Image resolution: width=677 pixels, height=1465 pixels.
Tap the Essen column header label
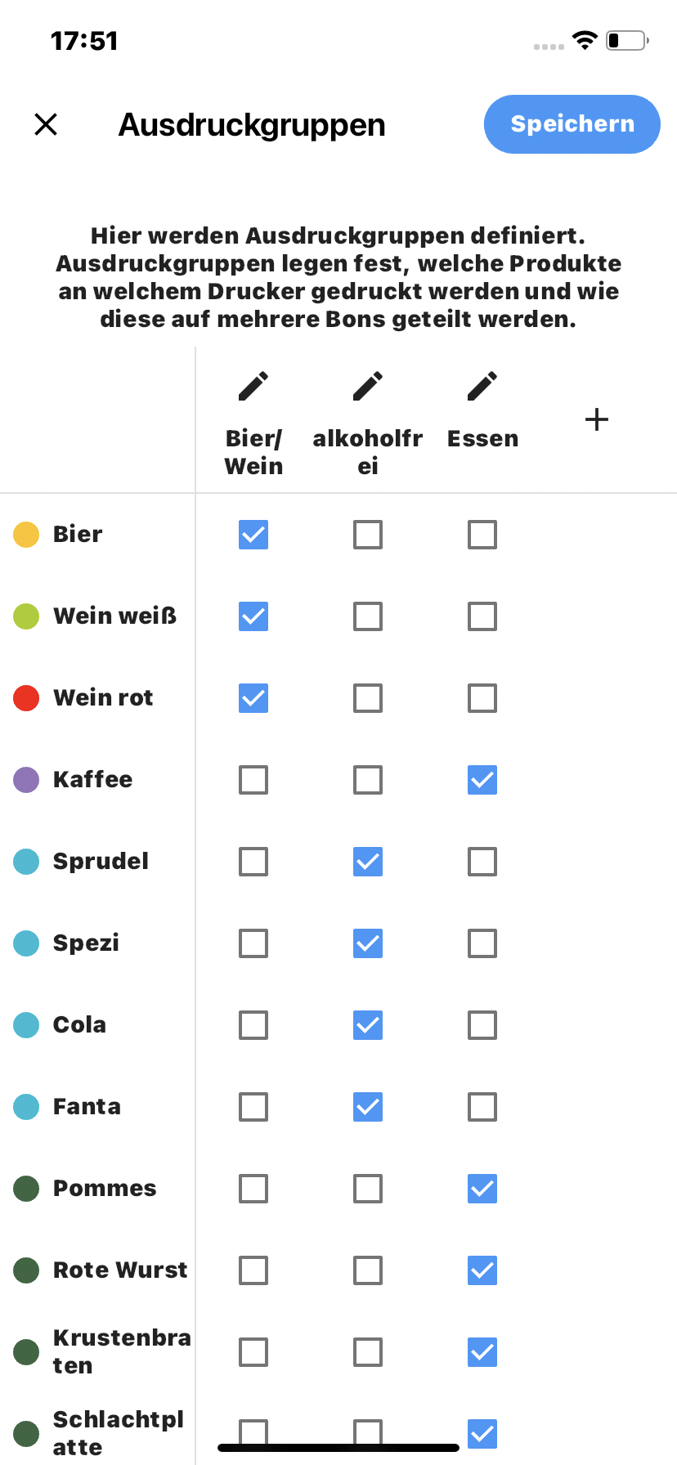(x=482, y=439)
